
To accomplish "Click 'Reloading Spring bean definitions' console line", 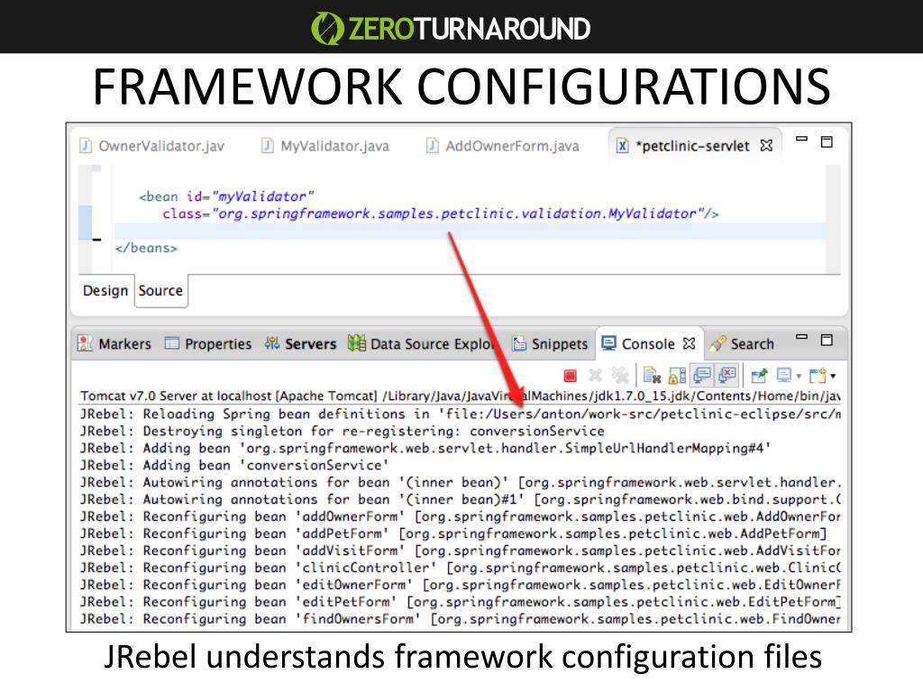I will (461, 414).
